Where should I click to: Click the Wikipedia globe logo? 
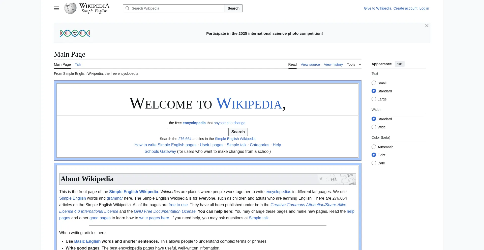[x=70, y=8]
